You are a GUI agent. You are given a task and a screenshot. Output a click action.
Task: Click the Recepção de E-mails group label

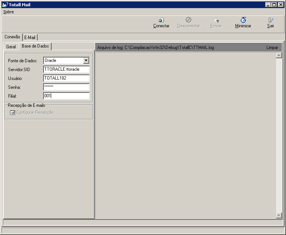tap(27, 105)
